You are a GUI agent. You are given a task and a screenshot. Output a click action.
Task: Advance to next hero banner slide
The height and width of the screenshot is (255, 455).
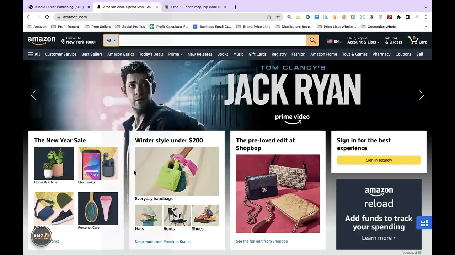[421, 95]
